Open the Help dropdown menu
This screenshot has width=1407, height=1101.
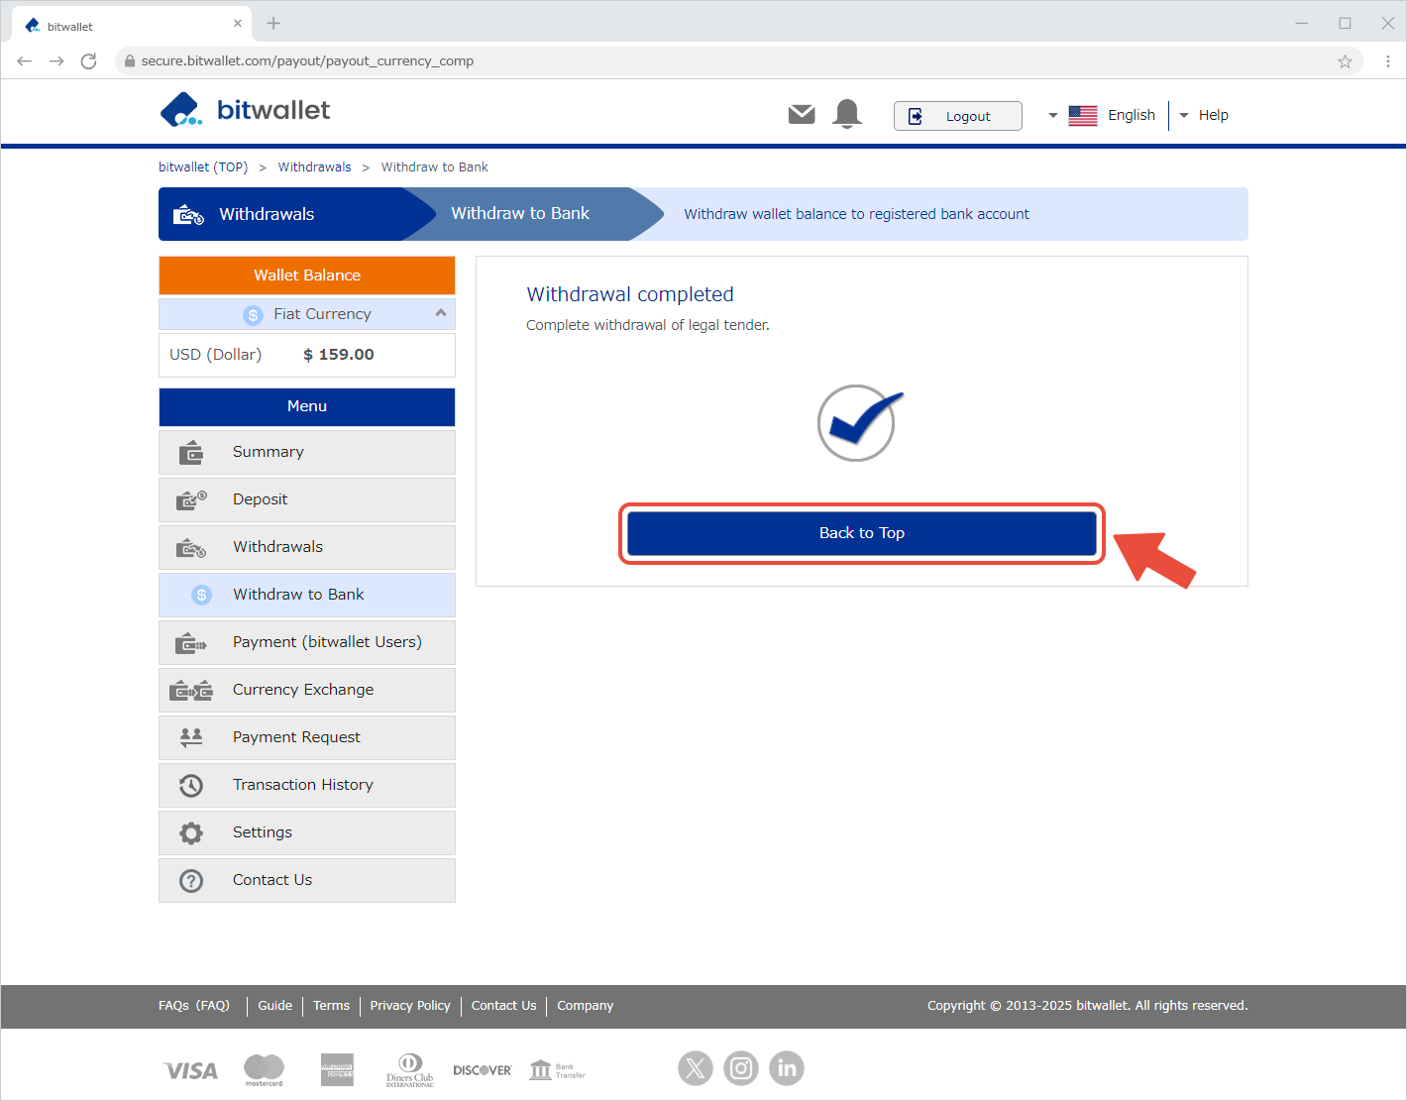point(1204,115)
